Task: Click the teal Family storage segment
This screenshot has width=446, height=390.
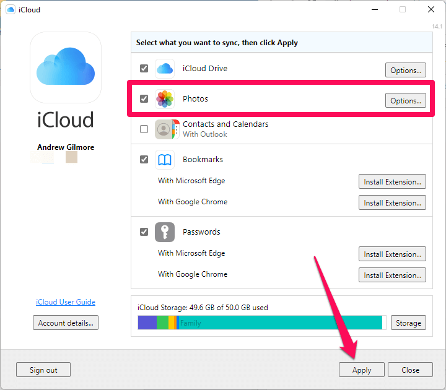Action: click(281, 323)
